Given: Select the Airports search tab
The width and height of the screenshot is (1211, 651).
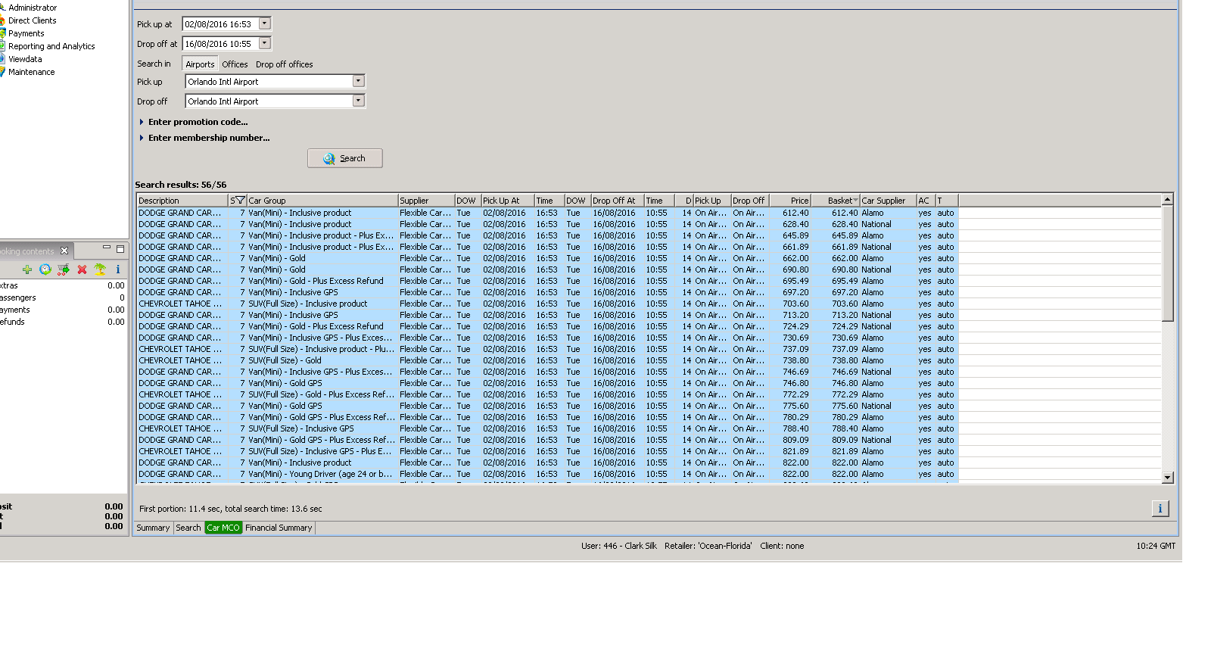Looking at the screenshot, I should (x=200, y=64).
